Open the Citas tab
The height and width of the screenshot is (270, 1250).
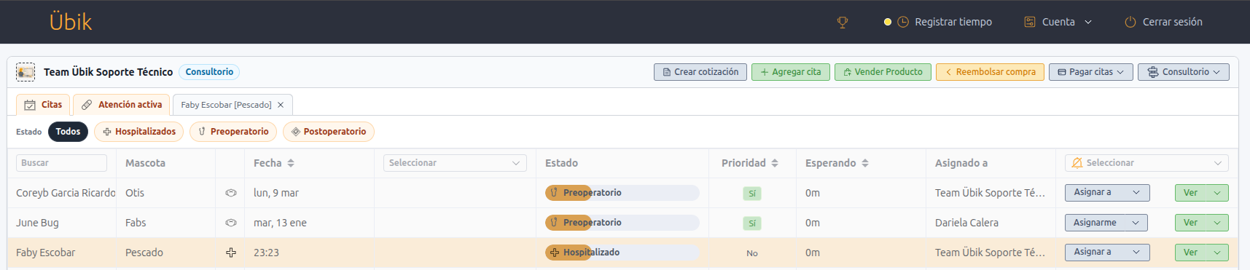coord(43,105)
